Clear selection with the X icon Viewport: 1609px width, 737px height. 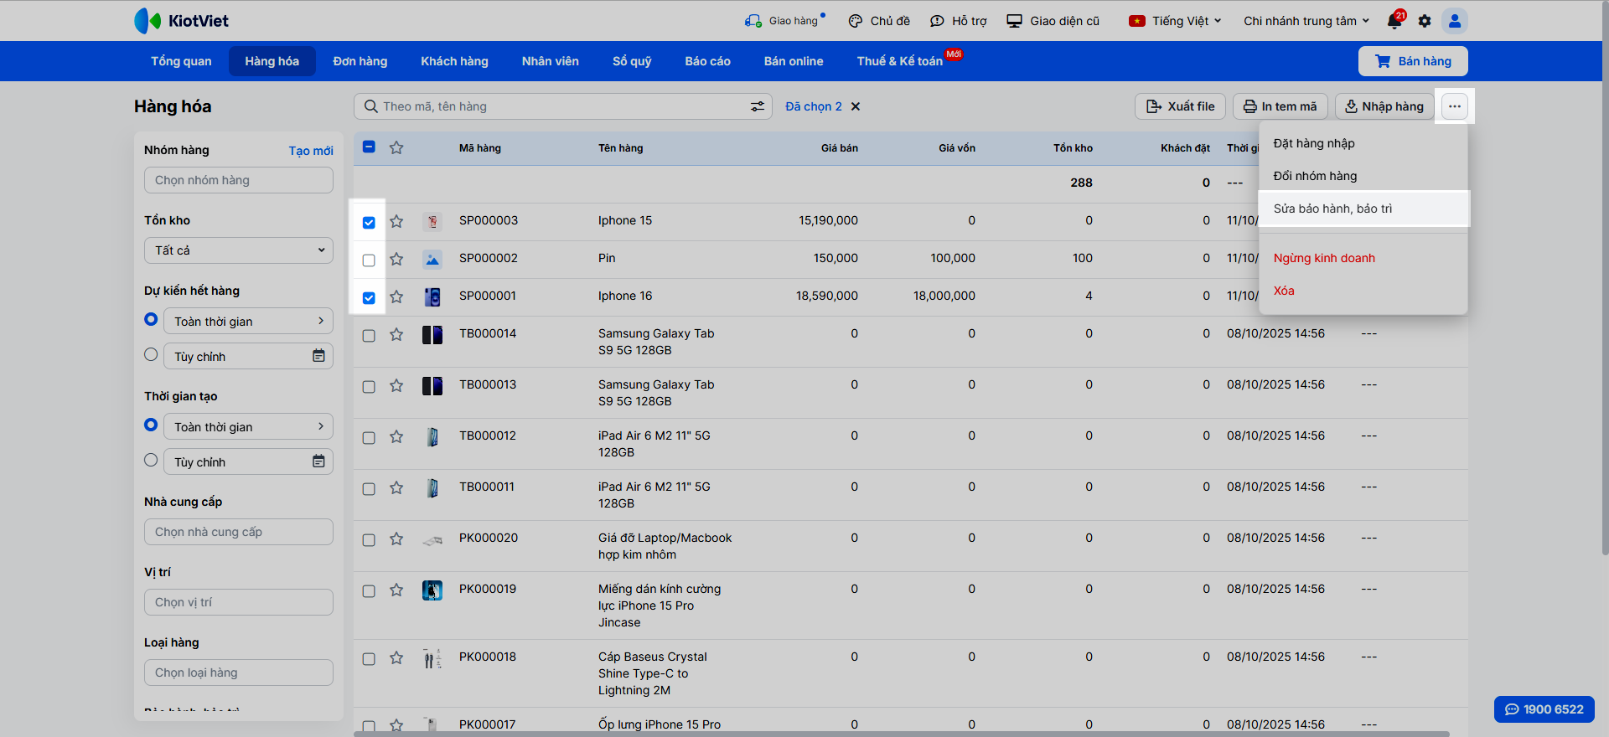click(856, 106)
